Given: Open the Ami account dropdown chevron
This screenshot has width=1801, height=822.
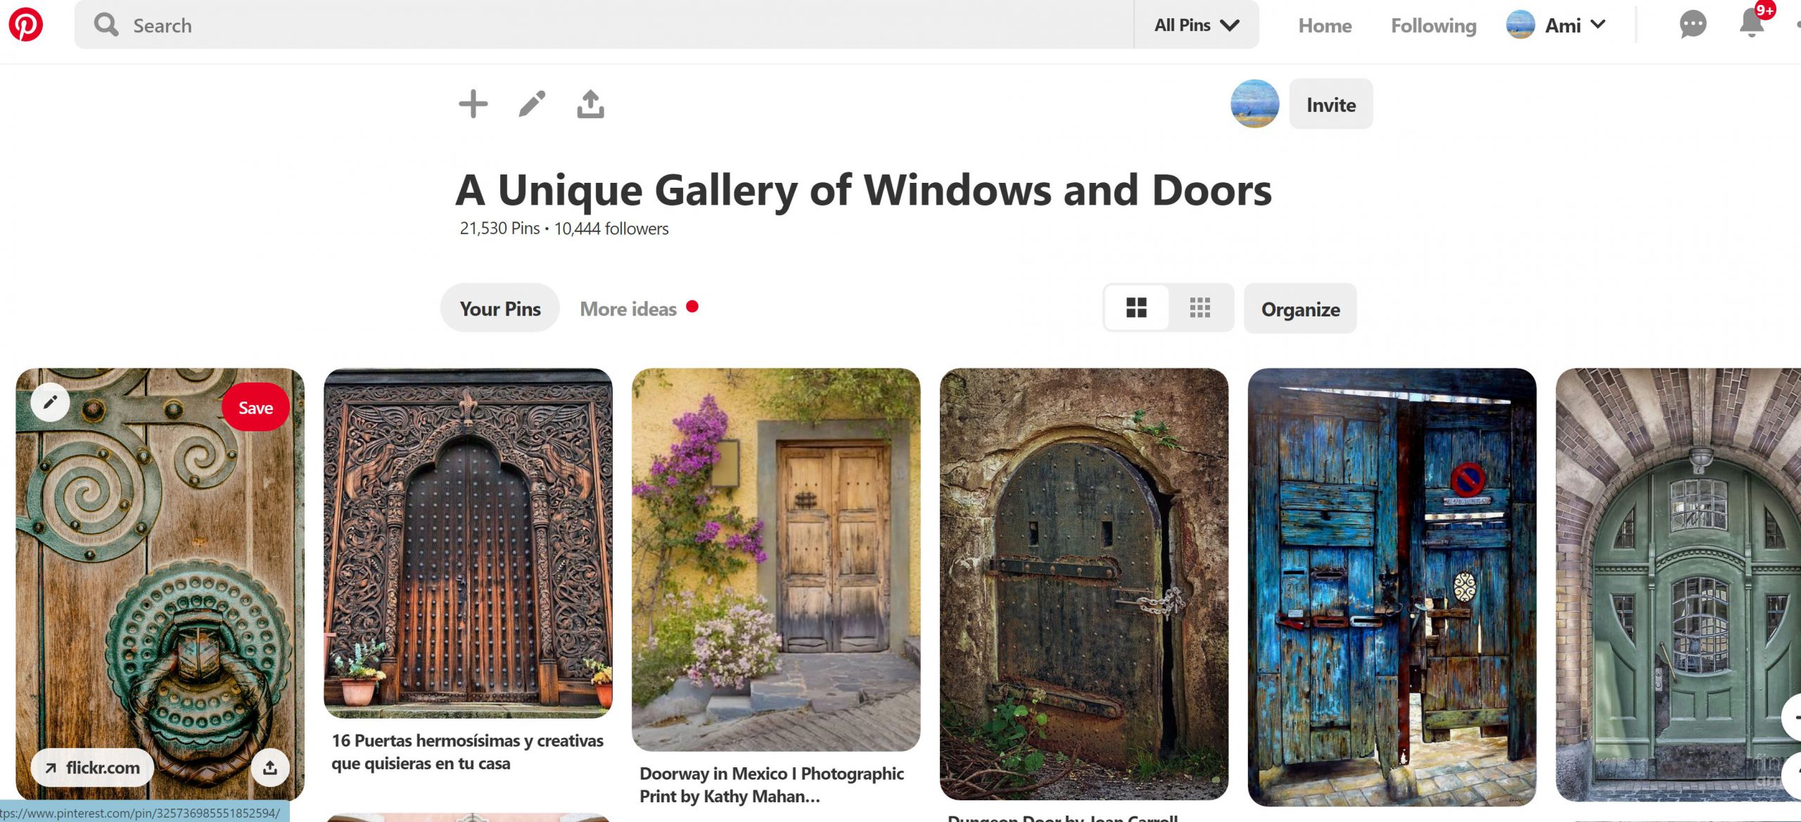Looking at the screenshot, I should 1598,25.
